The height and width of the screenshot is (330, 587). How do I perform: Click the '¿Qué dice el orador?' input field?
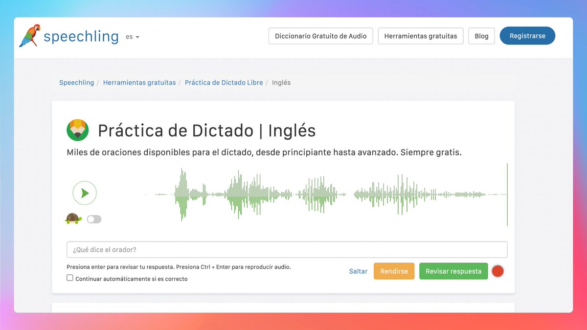(x=287, y=249)
